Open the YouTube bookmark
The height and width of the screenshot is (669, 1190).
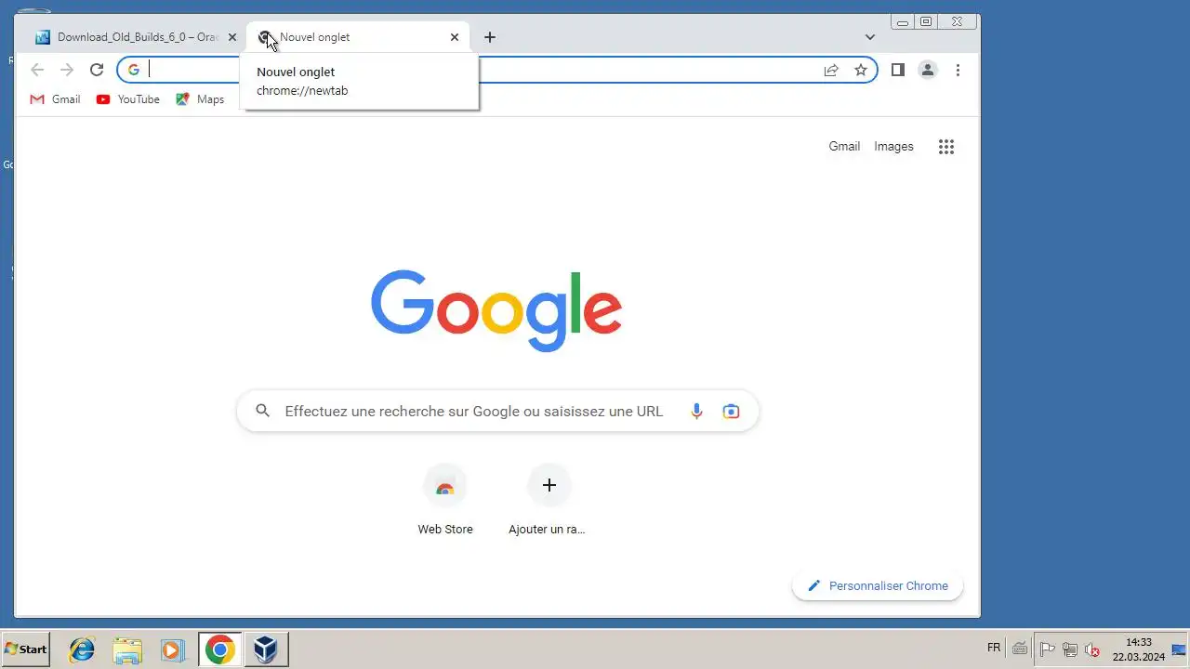pos(128,99)
